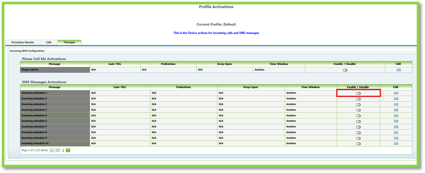Click the 'Page 1 of 2 (20 items)' label
Screen dimensions: 425x173
click(34, 150)
